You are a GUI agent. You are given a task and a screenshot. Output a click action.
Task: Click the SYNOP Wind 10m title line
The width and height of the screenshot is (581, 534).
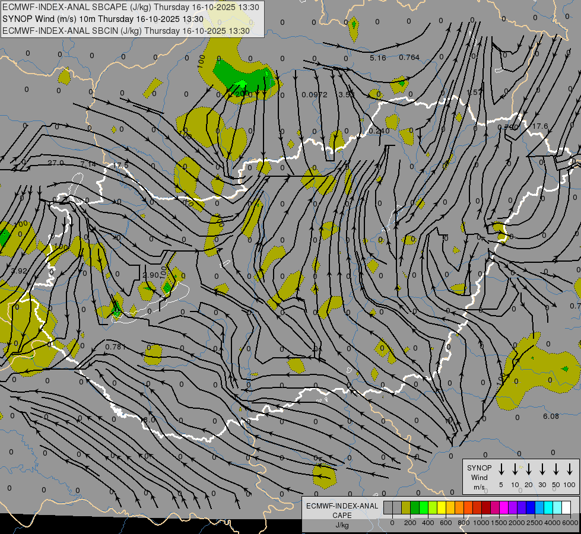pos(103,19)
